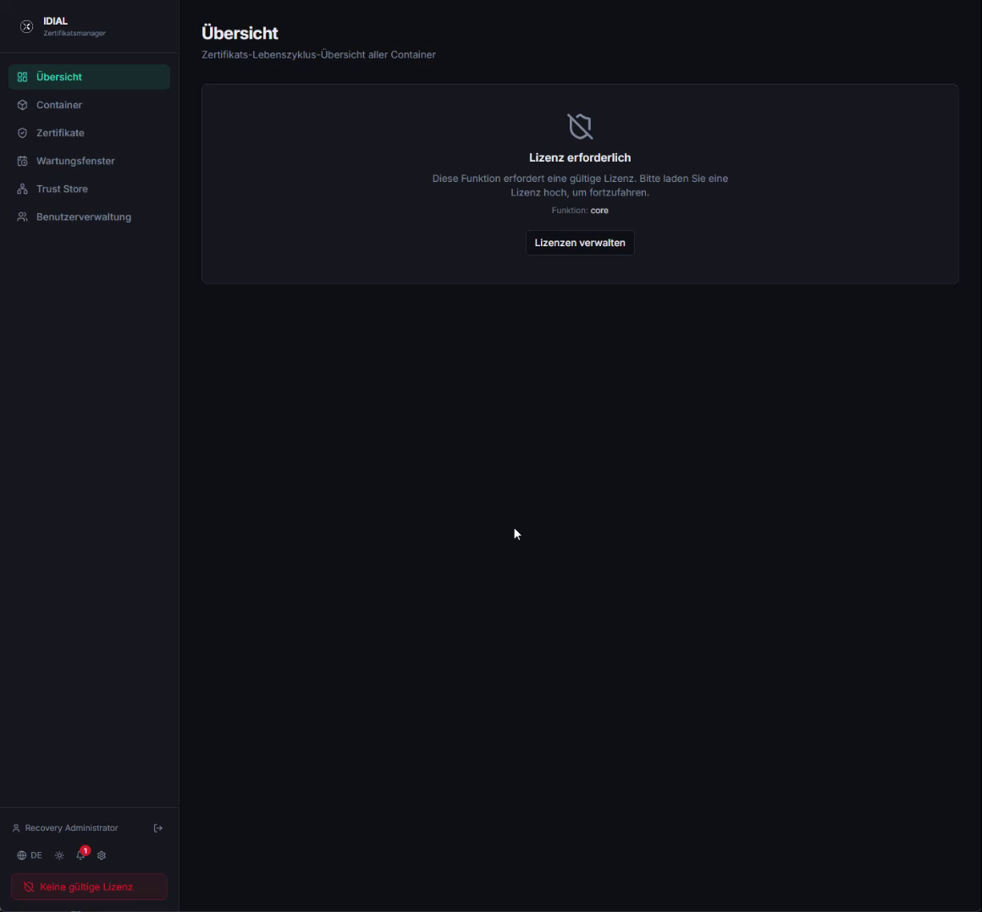Image resolution: width=982 pixels, height=912 pixels.
Task: Click the Recovery Administrator user label
Action: pyautogui.click(x=71, y=828)
